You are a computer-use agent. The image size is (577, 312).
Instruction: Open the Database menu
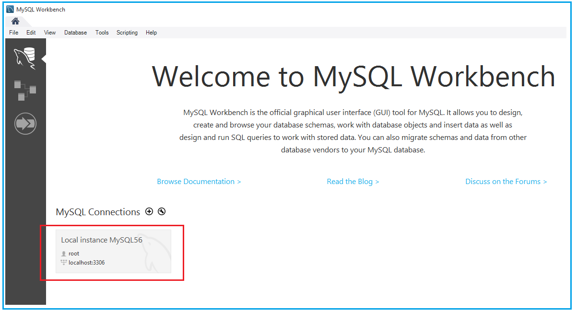click(76, 33)
